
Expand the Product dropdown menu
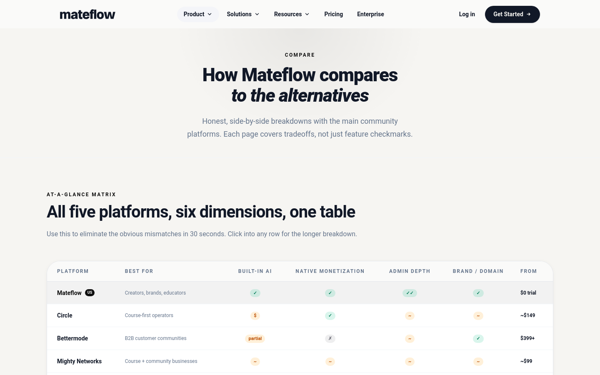pos(198,14)
